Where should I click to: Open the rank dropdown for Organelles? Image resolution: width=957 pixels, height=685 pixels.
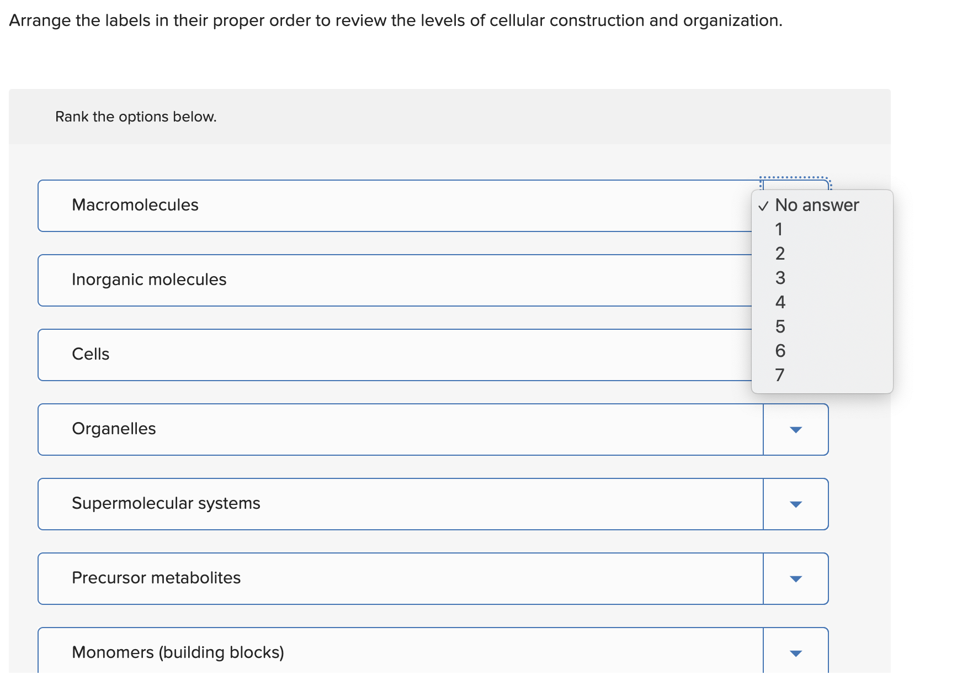click(x=795, y=429)
